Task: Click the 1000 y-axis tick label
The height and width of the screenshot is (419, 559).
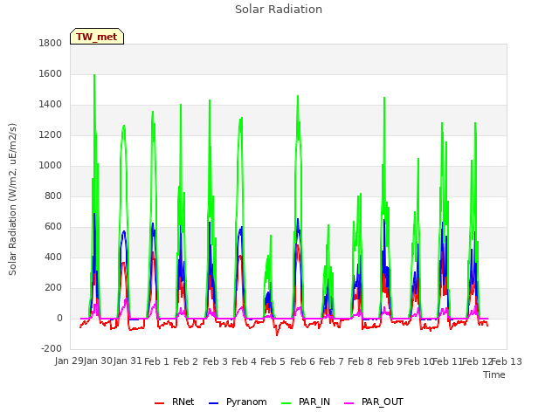Action: pos(51,166)
